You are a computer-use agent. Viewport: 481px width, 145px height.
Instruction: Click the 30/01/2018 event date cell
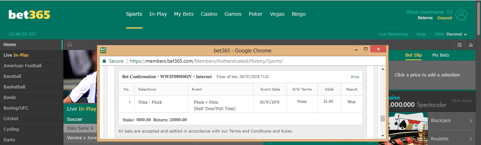click(x=269, y=102)
